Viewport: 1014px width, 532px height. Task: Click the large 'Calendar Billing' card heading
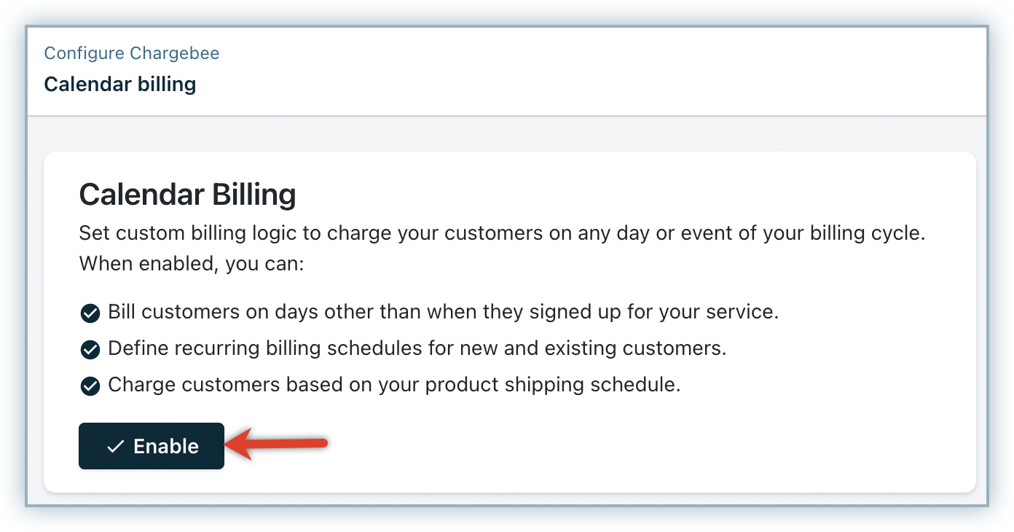tap(187, 195)
